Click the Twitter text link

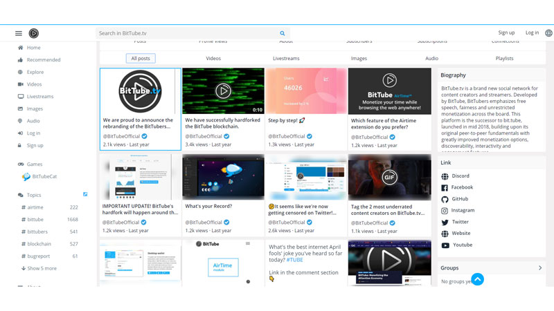(461, 222)
